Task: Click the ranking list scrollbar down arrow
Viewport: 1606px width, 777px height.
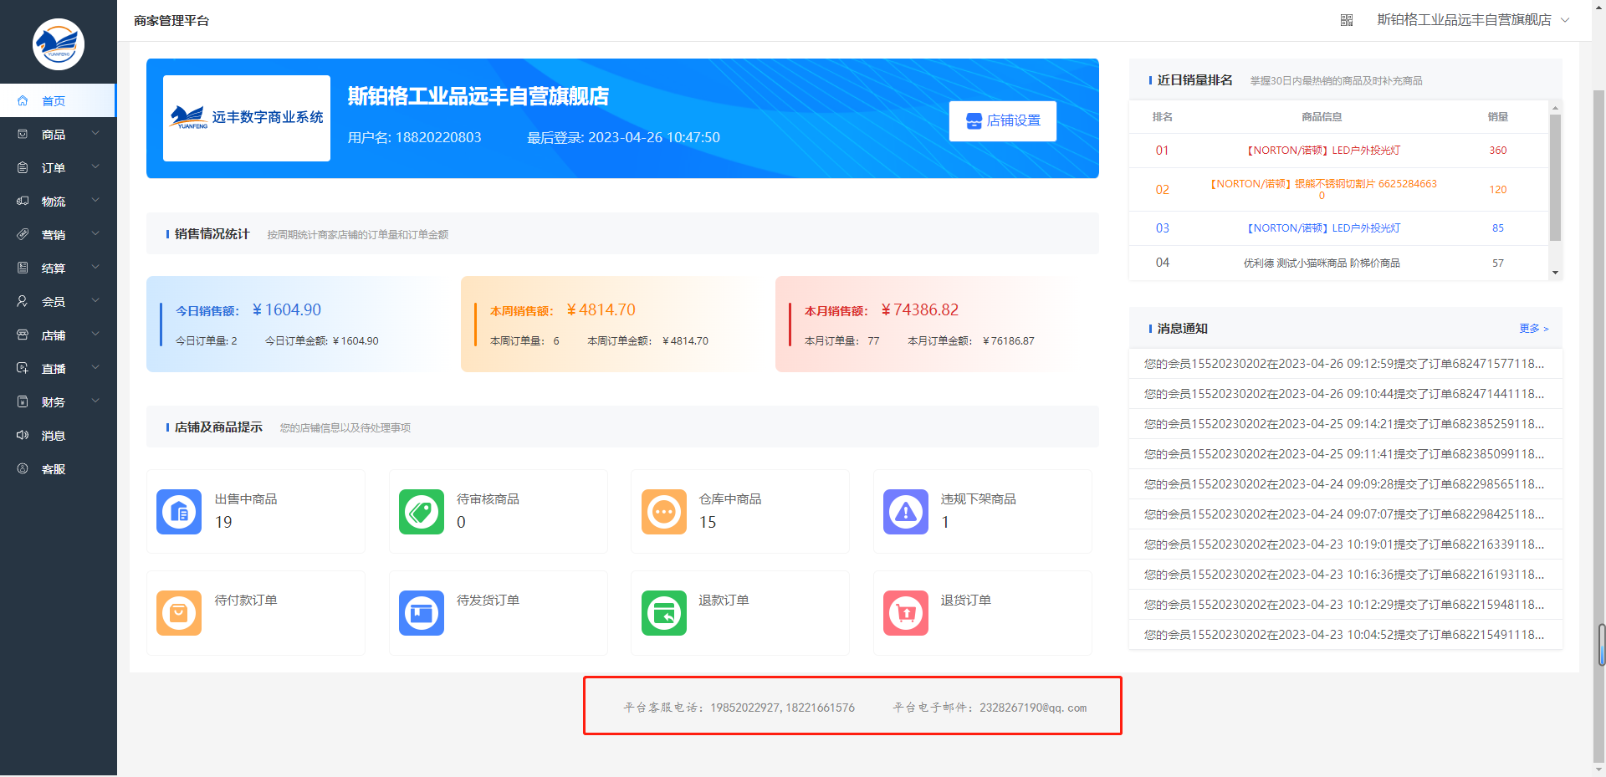Action: (1556, 273)
